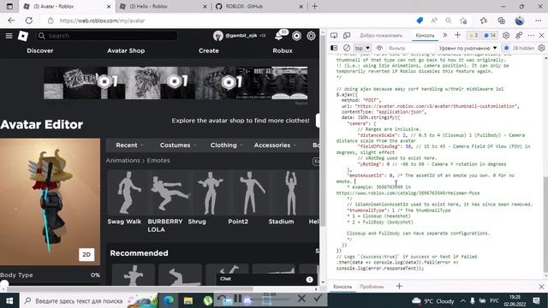Image resolution: width=548 pixels, height=308 pixels.
Task: Show more DevTools tabs chevron
Action: (x=445, y=35)
